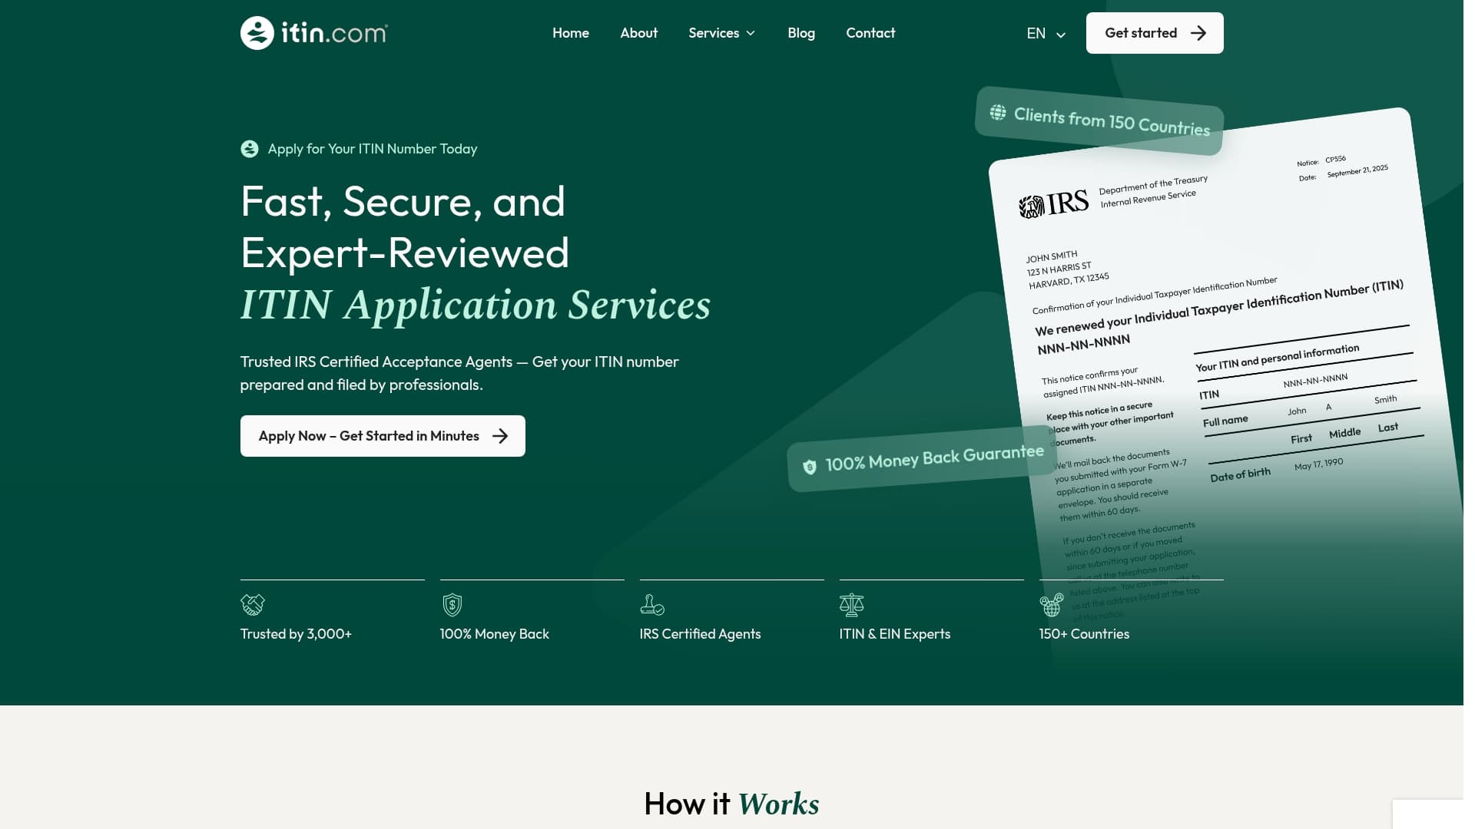Click the itin.com logo icon
Screen dimensions: 1475x829
coord(257,33)
